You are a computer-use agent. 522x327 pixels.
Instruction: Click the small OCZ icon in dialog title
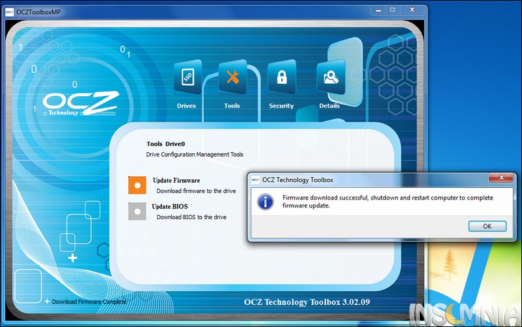(255, 180)
